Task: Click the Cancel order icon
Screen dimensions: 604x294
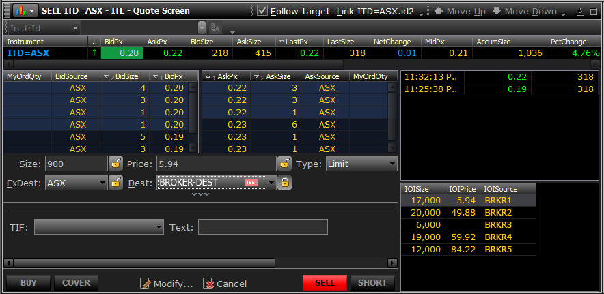Action: point(208,284)
